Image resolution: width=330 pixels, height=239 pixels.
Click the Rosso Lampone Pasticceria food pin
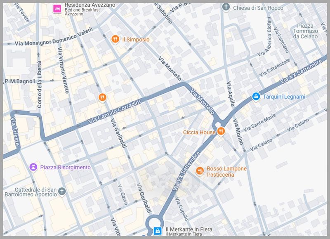[x=200, y=171]
